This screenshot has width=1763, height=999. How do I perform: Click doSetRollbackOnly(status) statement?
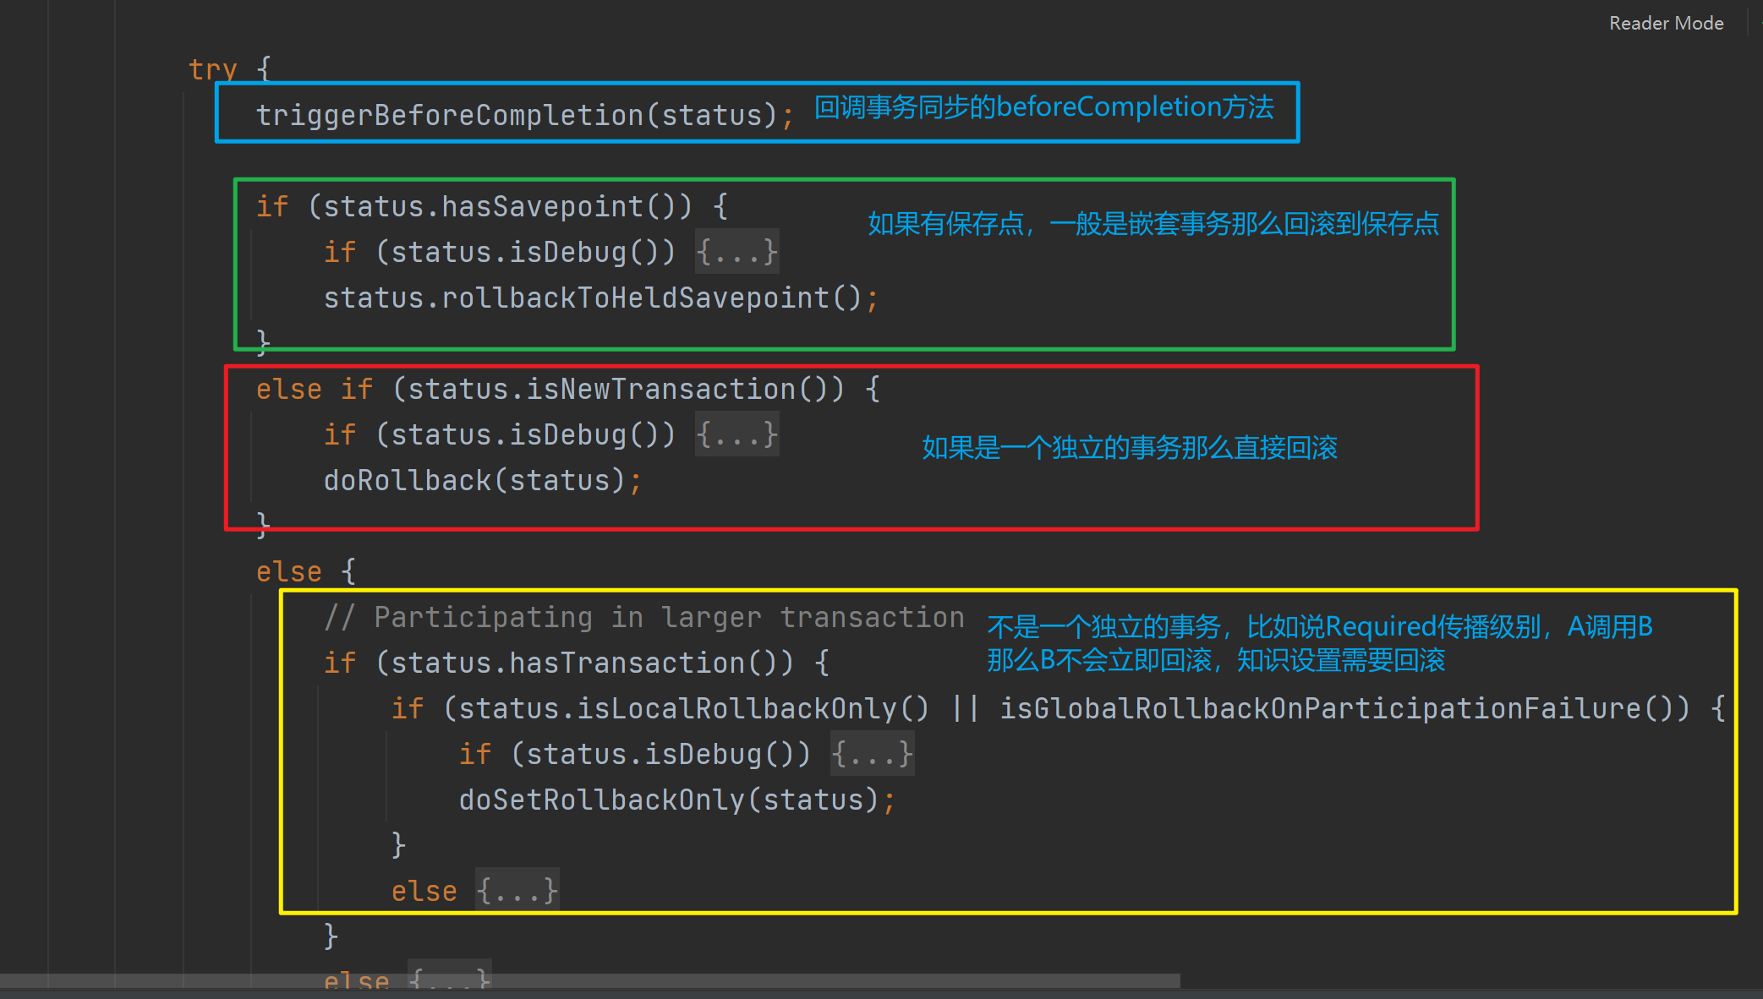677,800
